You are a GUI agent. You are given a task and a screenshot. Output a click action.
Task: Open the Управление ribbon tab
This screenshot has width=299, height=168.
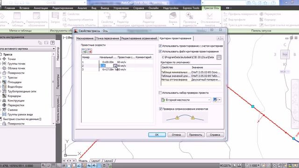point(121,8)
